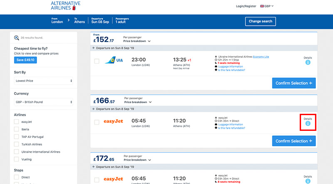Screen dimensions: 333x184
Task: Open Details info icon for UIA flight
Action: point(308,62)
